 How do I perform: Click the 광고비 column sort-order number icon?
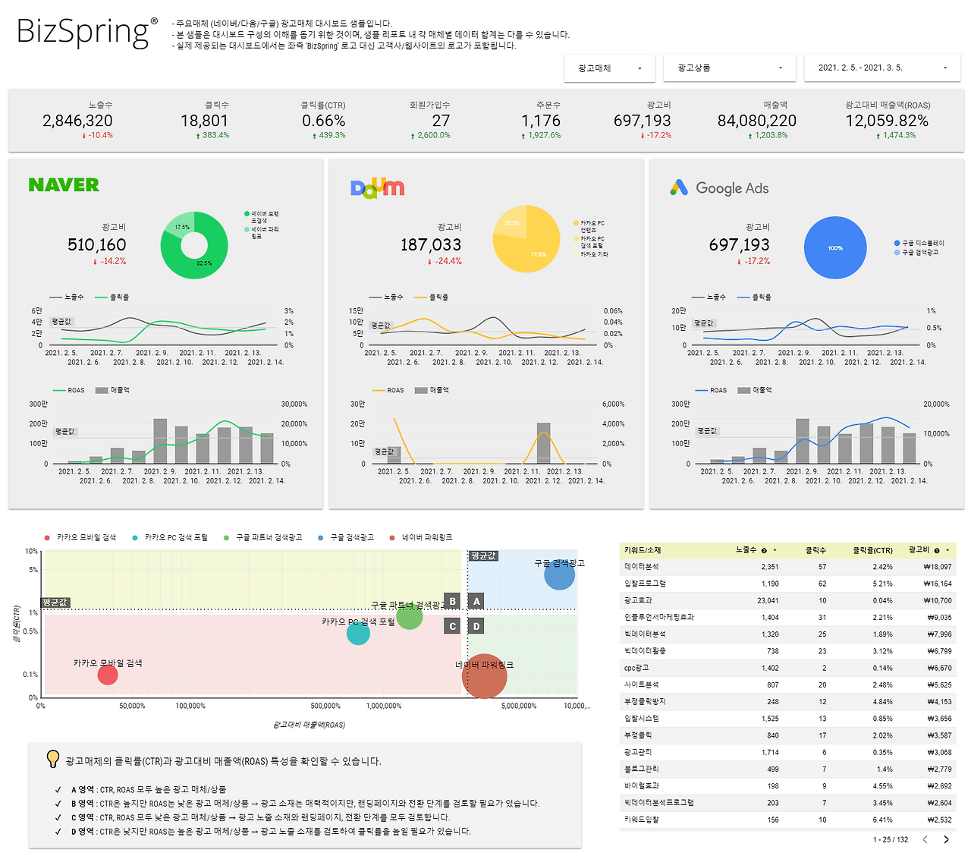[x=937, y=550]
